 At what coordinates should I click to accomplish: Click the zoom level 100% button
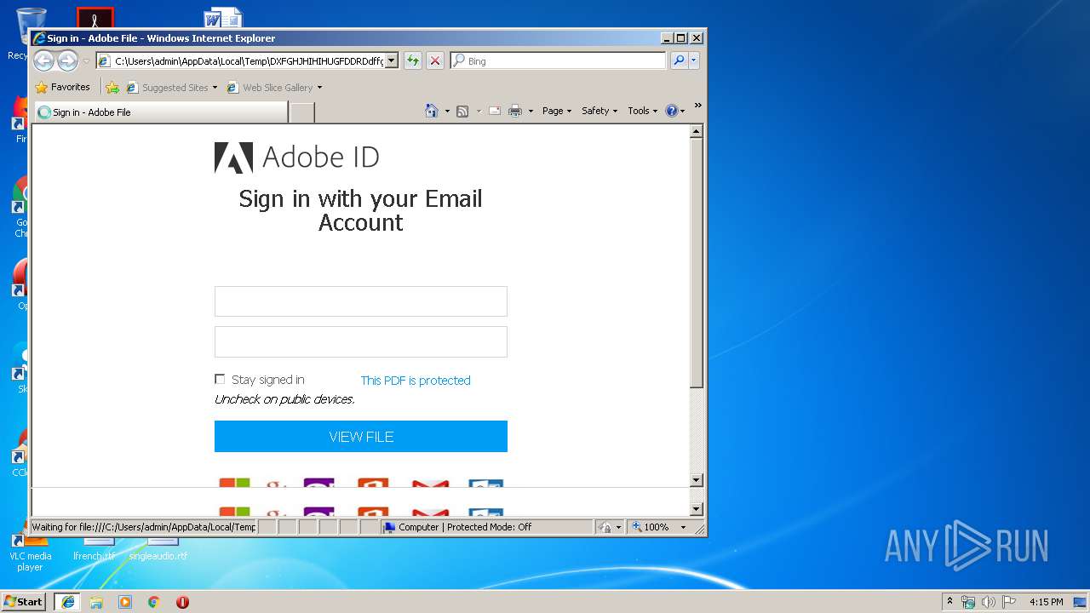tap(651, 527)
